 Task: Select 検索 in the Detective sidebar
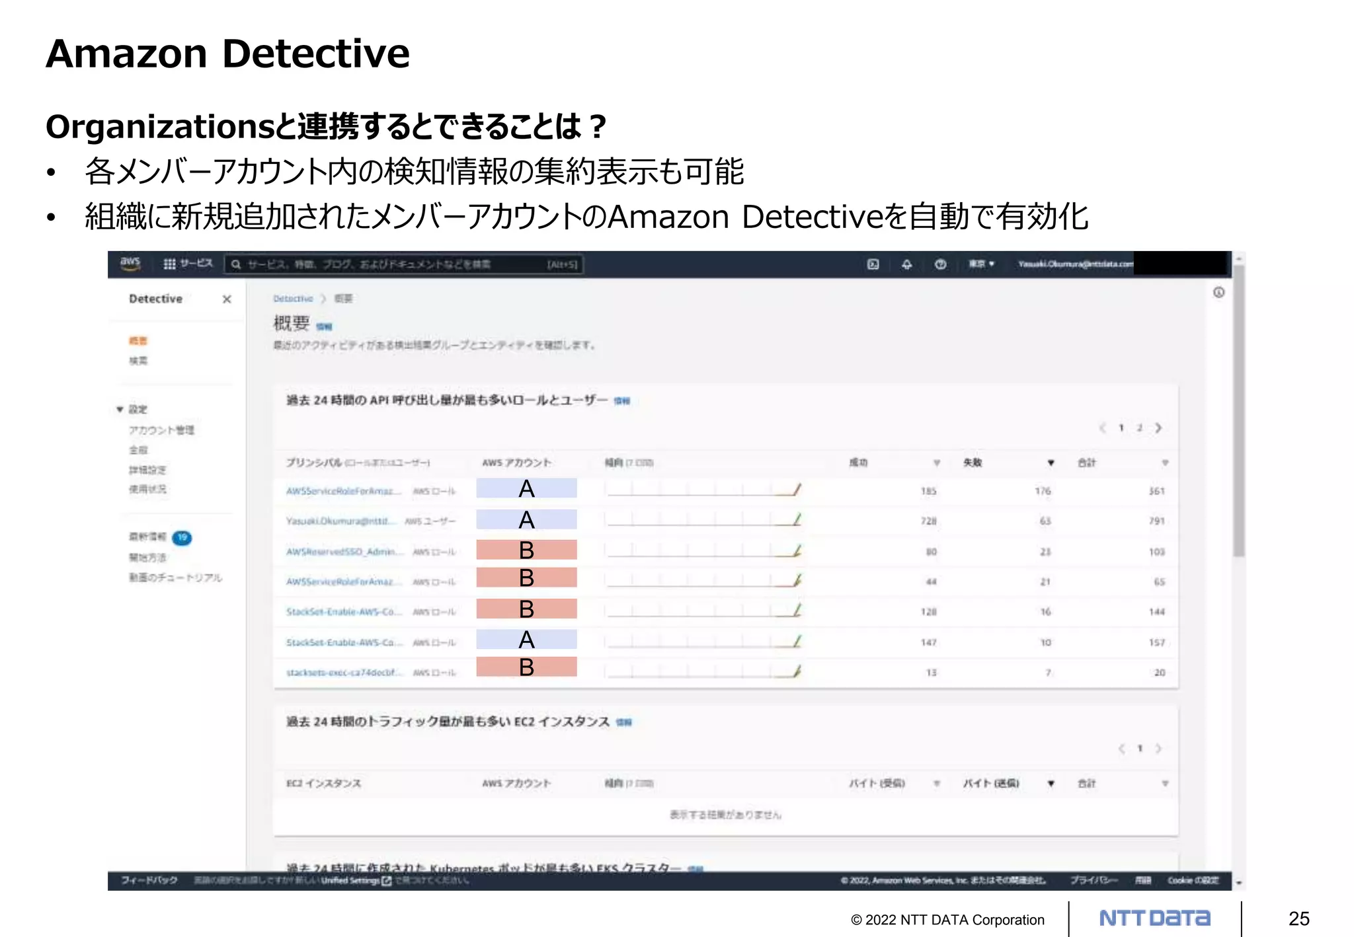[x=138, y=361]
